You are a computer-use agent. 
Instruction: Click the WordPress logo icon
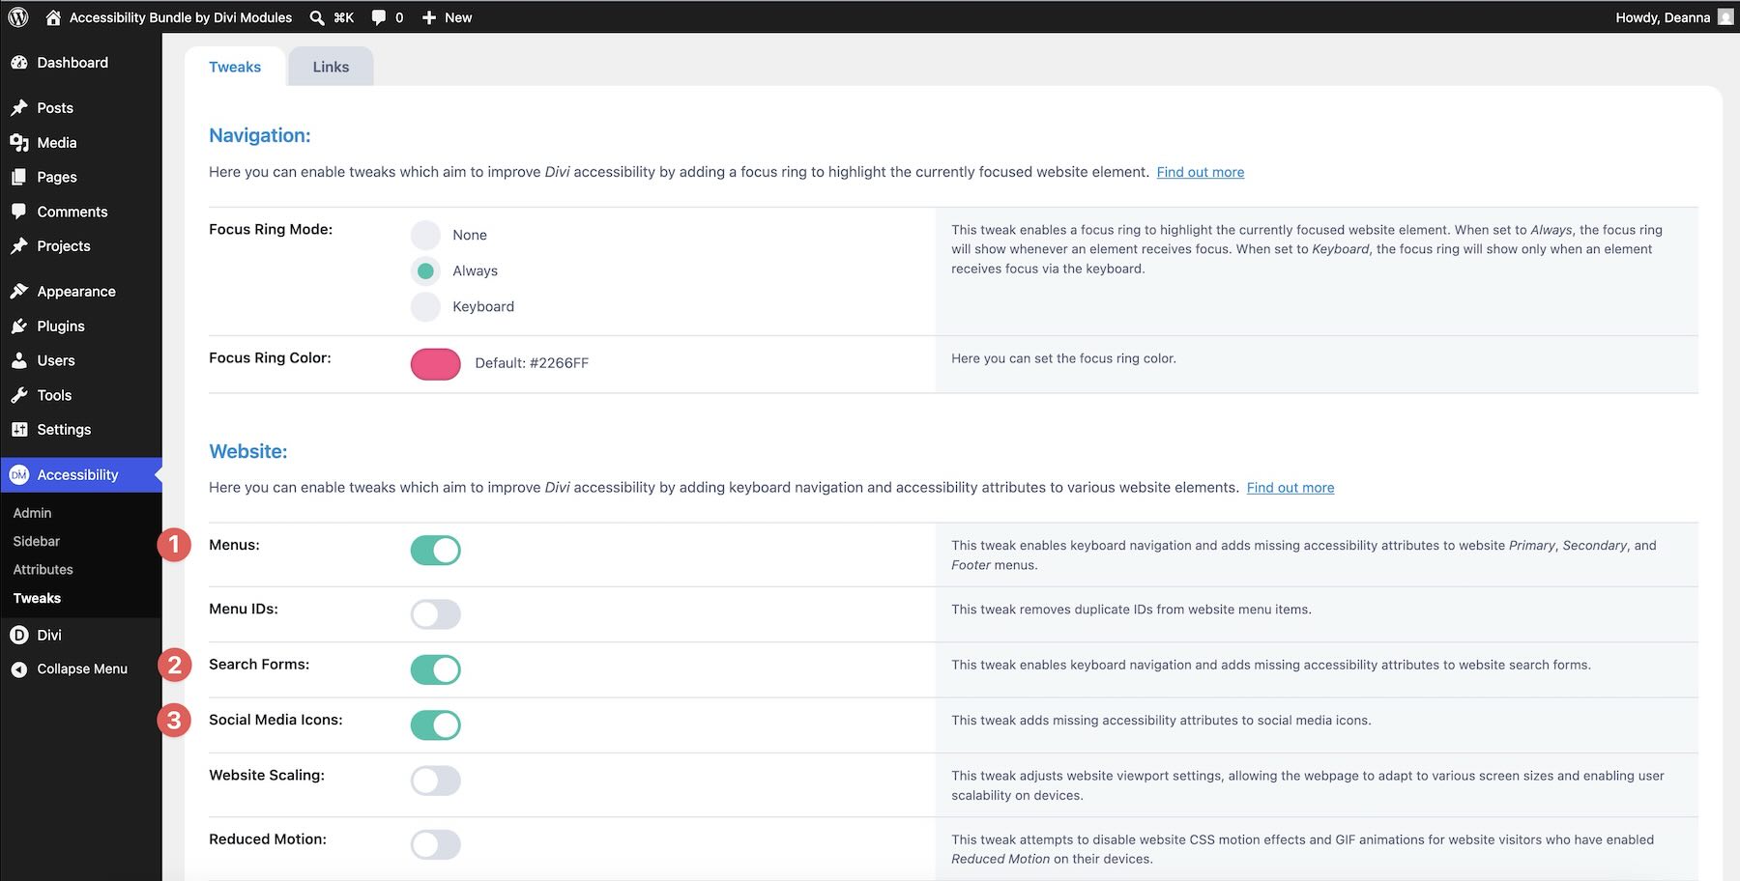(x=17, y=17)
